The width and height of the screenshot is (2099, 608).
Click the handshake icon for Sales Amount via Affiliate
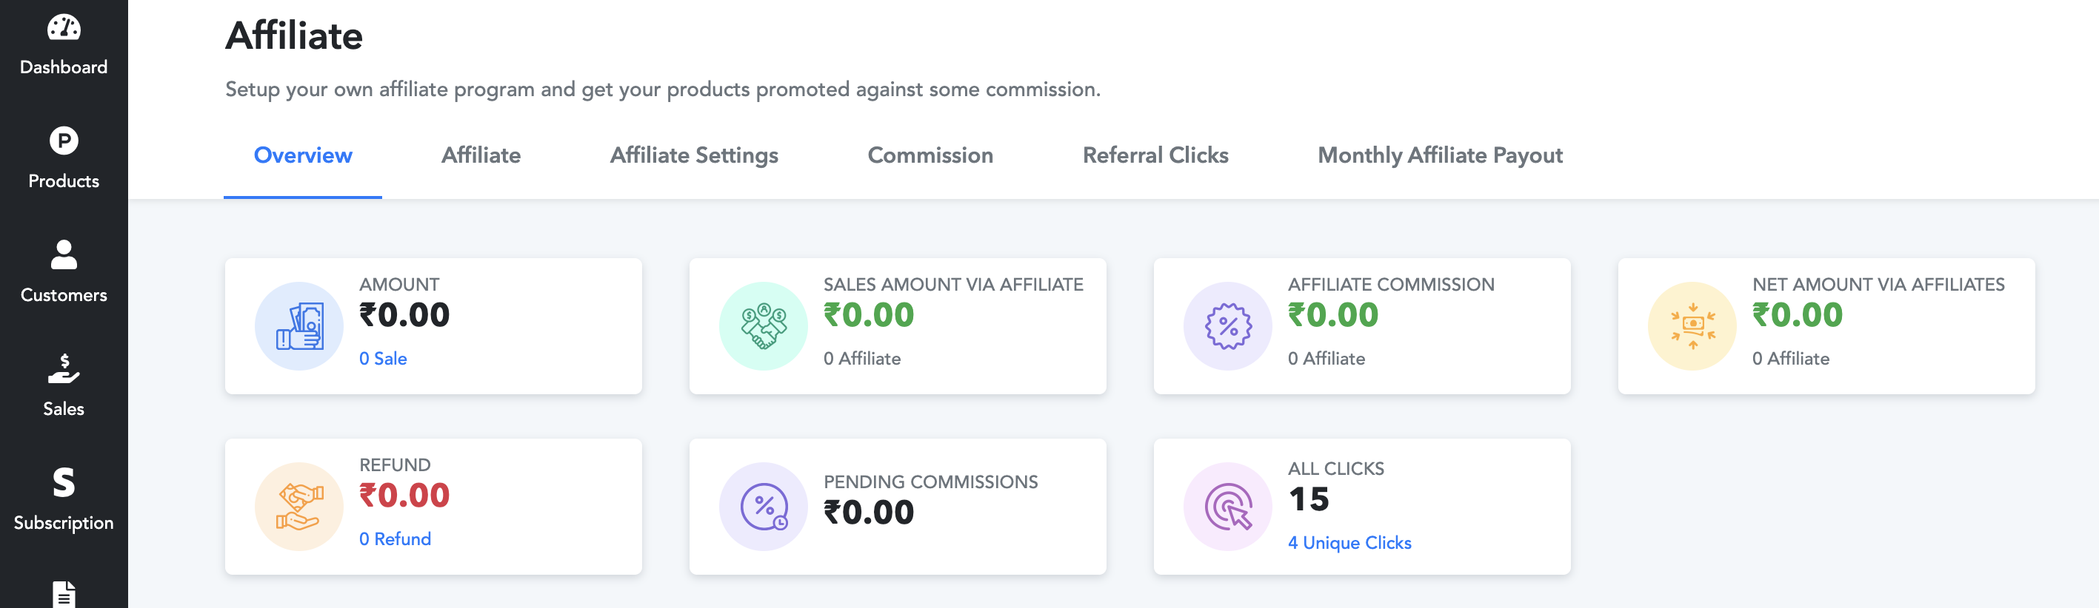(764, 326)
